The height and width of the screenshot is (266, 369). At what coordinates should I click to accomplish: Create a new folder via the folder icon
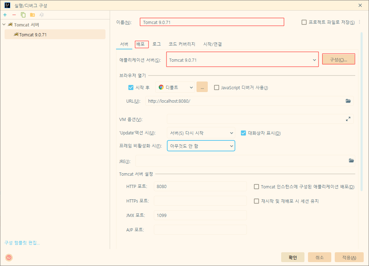(x=32, y=15)
